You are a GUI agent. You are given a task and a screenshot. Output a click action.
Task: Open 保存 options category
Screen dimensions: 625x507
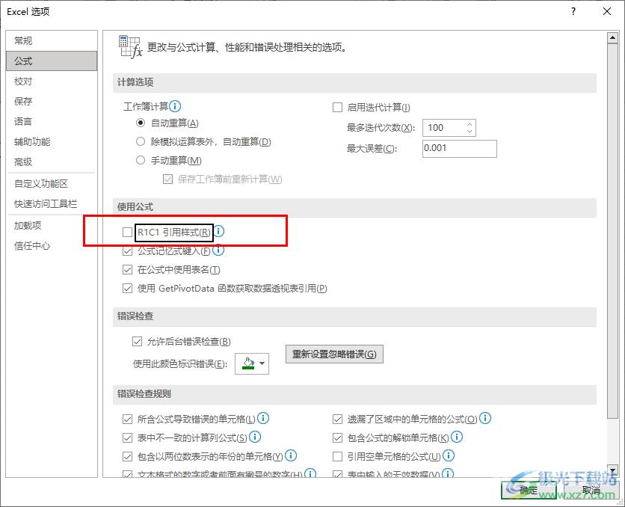click(52, 101)
